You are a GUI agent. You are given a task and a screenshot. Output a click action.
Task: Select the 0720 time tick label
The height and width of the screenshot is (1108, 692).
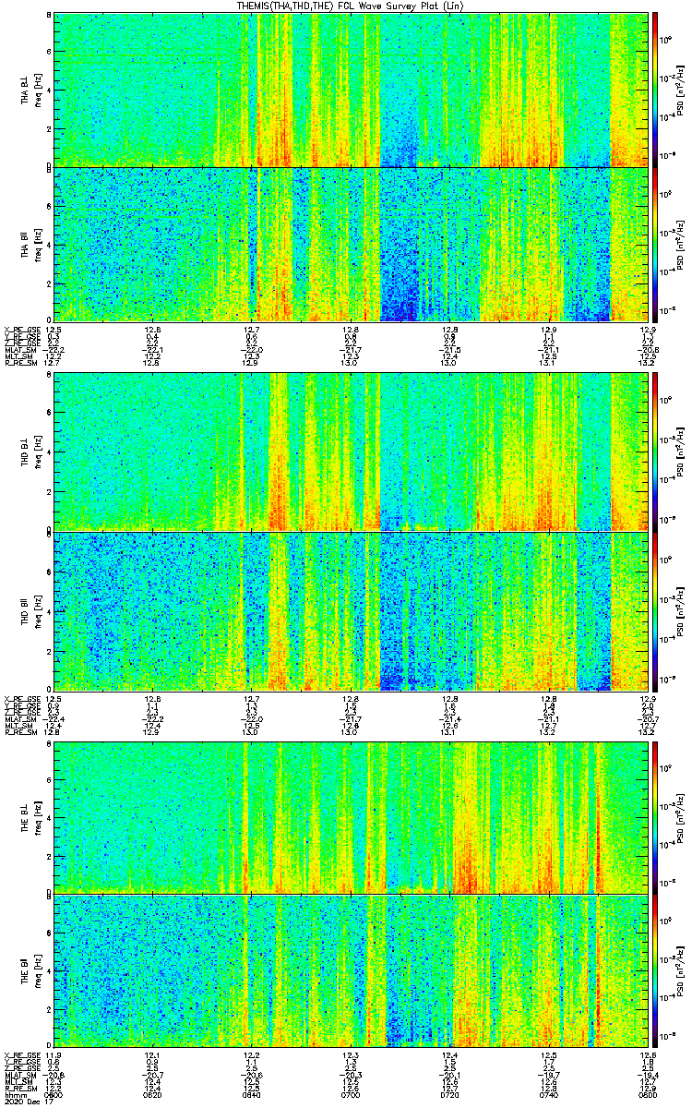pos(450,1095)
